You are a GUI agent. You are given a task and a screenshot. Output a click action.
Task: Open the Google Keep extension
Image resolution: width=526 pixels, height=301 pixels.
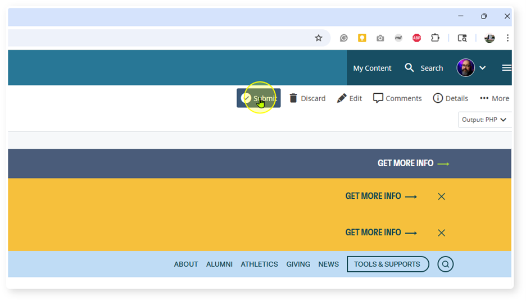click(362, 38)
